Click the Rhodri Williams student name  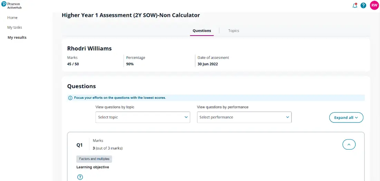89,49
